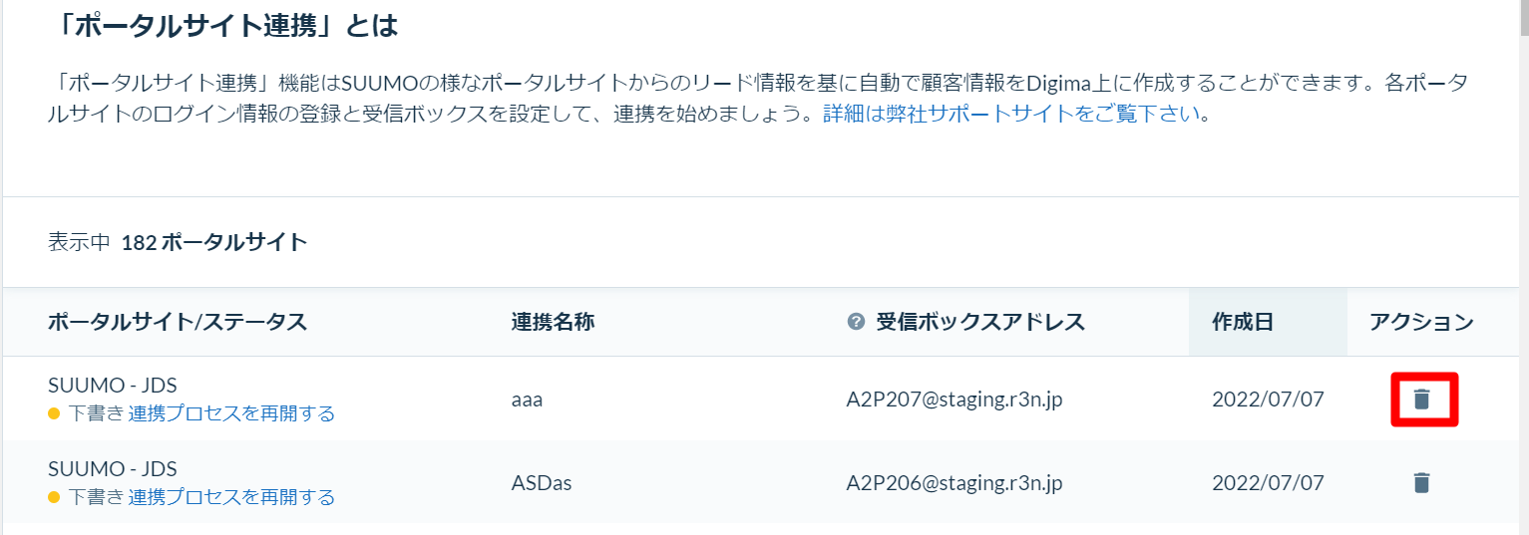Open help tooltip beside 受信ボックスアドレス

(x=855, y=322)
